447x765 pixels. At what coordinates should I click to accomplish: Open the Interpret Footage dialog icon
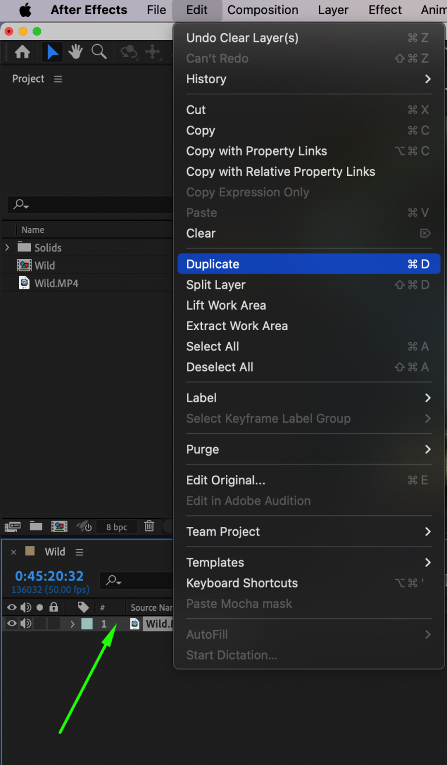[x=12, y=526]
